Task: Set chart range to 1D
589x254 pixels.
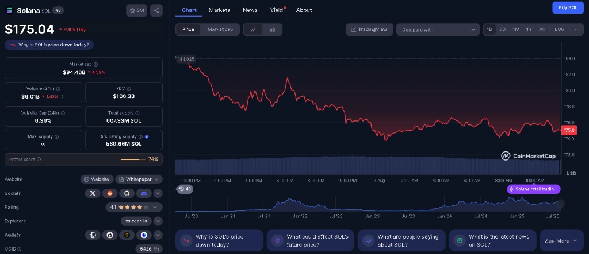Action: (x=489, y=29)
